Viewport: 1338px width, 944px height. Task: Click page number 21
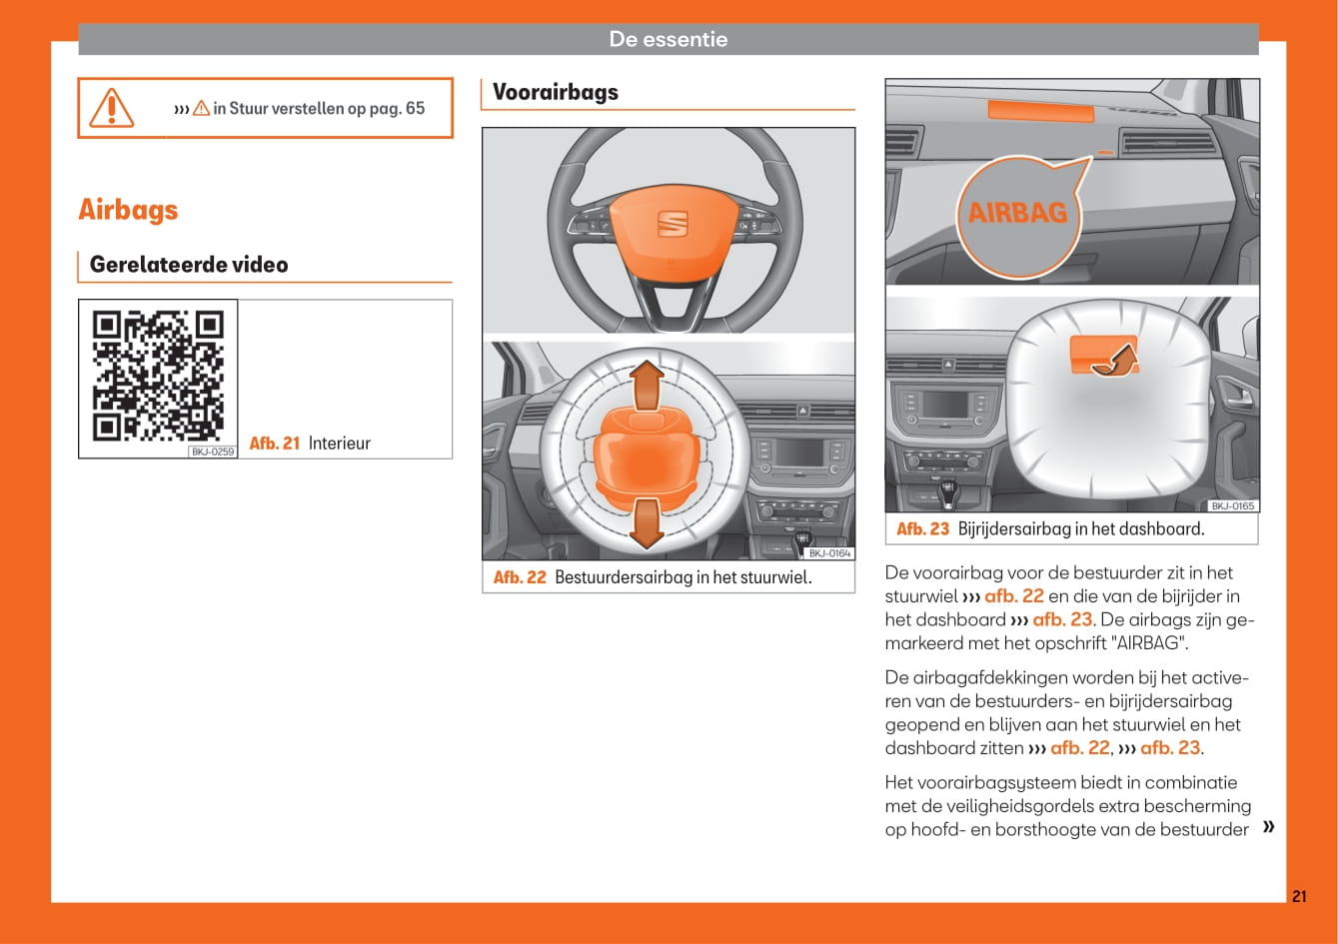[1298, 896]
